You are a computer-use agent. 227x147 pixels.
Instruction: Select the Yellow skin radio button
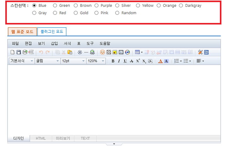pyautogui.click(x=138, y=5)
